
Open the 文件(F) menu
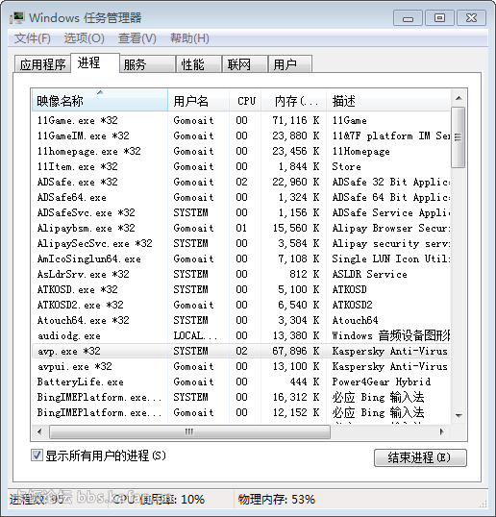tap(33, 38)
